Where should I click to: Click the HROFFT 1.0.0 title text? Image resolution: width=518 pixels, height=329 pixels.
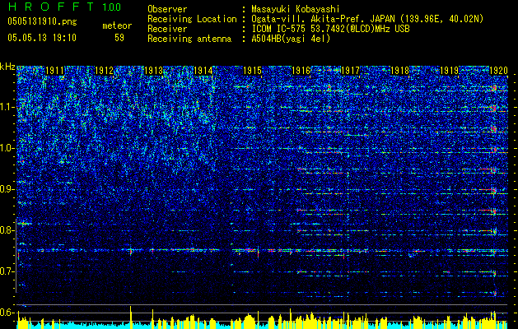click(x=64, y=7)
